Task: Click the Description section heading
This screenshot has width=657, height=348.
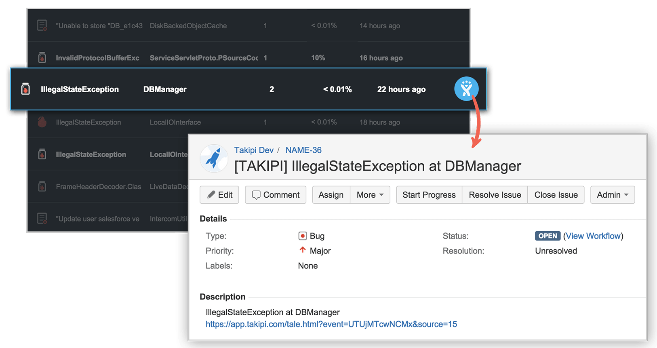Action: click(223, 297)
